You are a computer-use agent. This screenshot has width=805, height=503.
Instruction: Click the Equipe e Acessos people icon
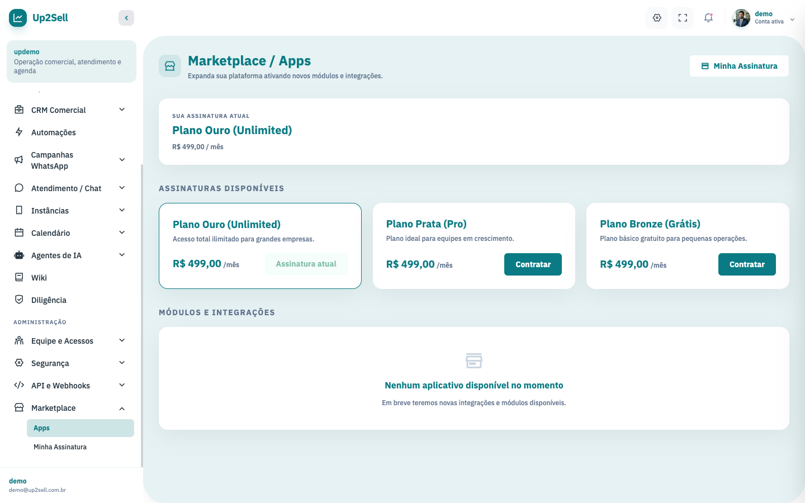(x=19, y=340)
